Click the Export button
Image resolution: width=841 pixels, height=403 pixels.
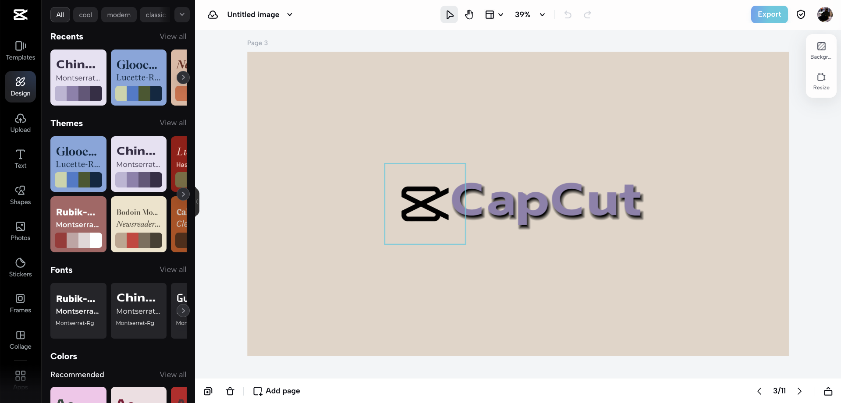pyautogui.click(x=769, y=14)
